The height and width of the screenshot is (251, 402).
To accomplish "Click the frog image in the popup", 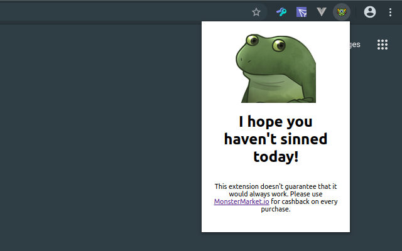I will [276, 68].
